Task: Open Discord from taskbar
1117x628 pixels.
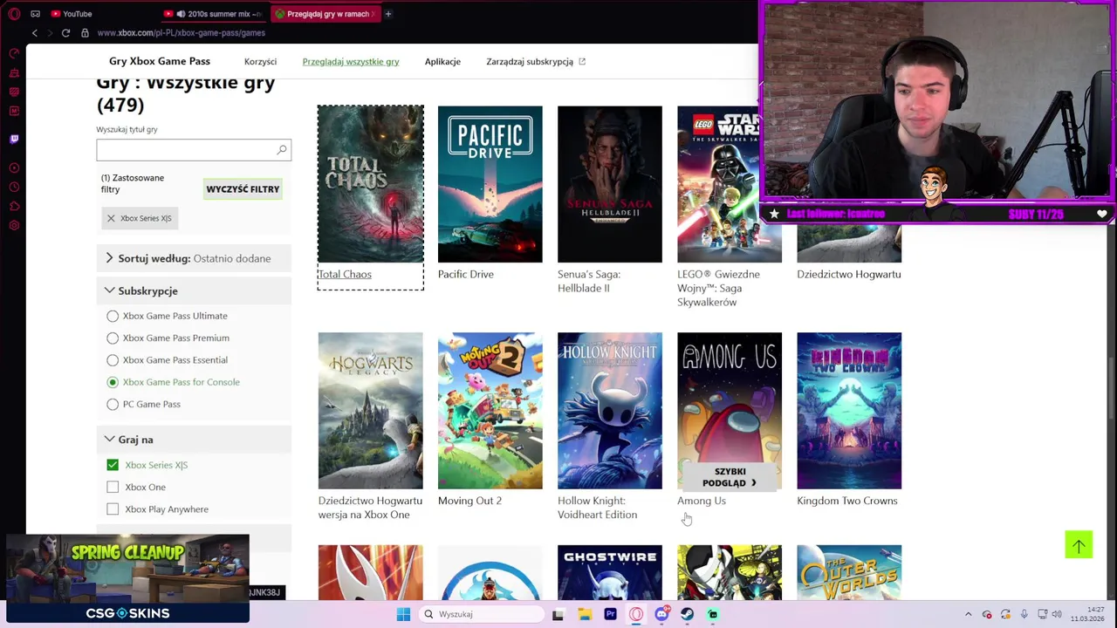Action: coord(661,614)
